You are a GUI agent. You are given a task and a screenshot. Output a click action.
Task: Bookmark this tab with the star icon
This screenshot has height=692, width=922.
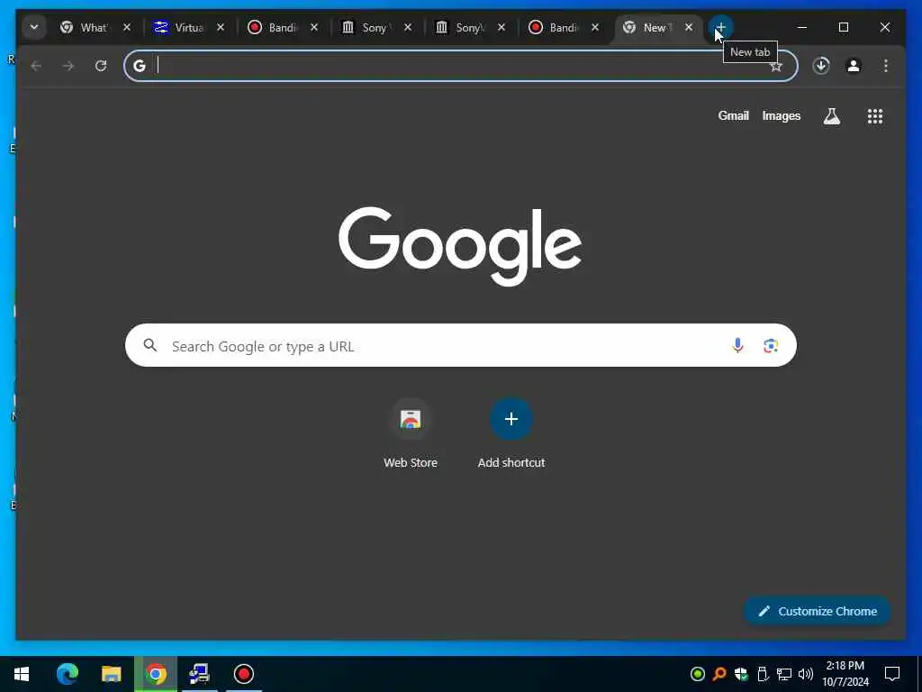(x=776, y=66)
